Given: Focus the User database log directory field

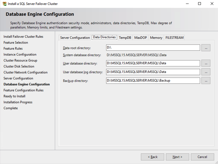Looking at the screenshot, I should 153,72.
